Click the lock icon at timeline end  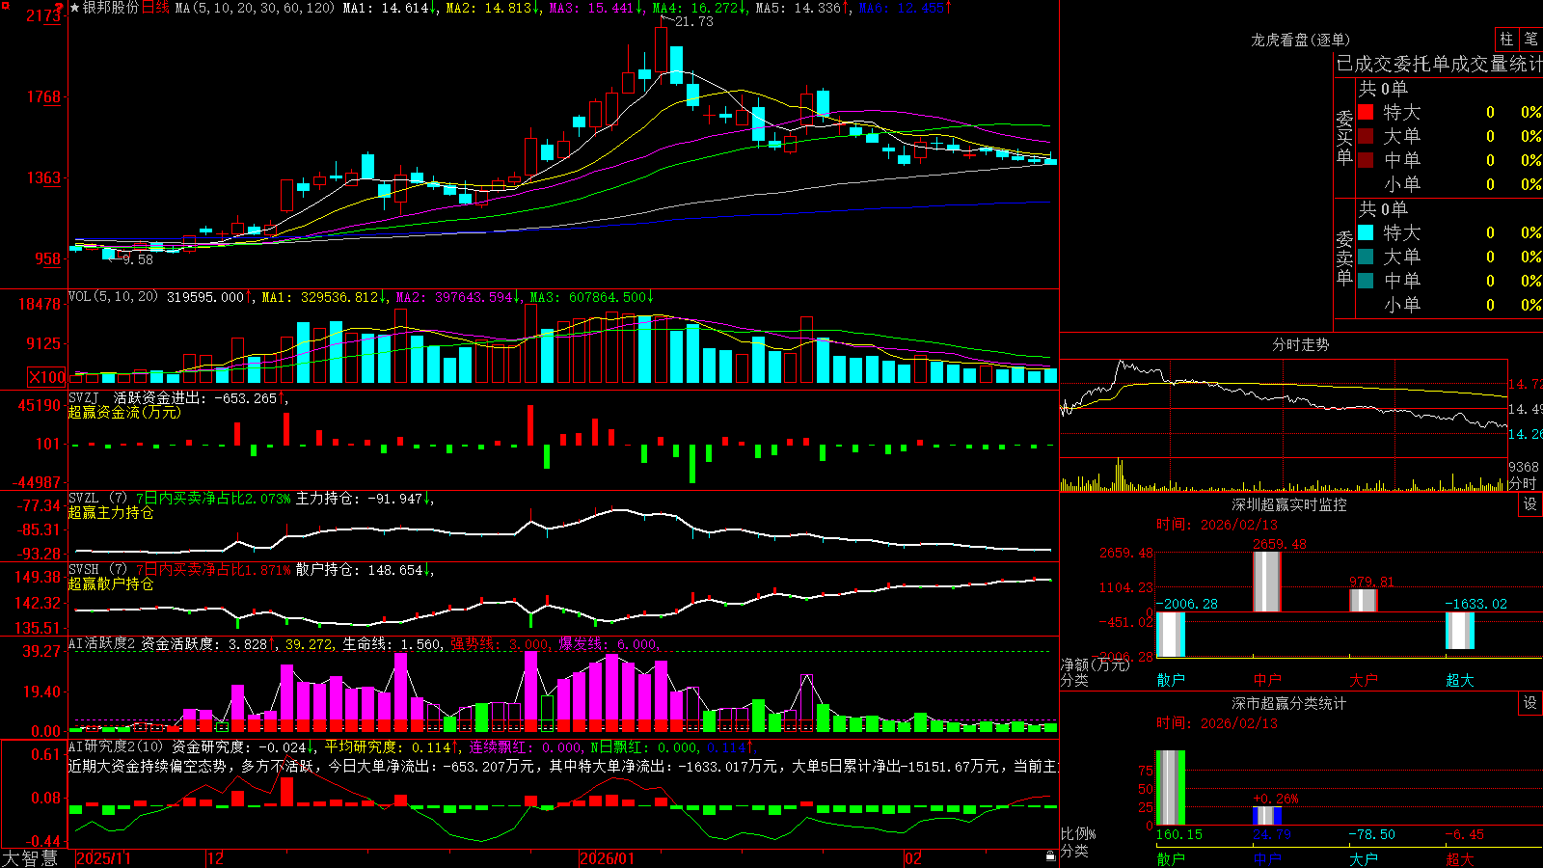(x=1051, y=856)
